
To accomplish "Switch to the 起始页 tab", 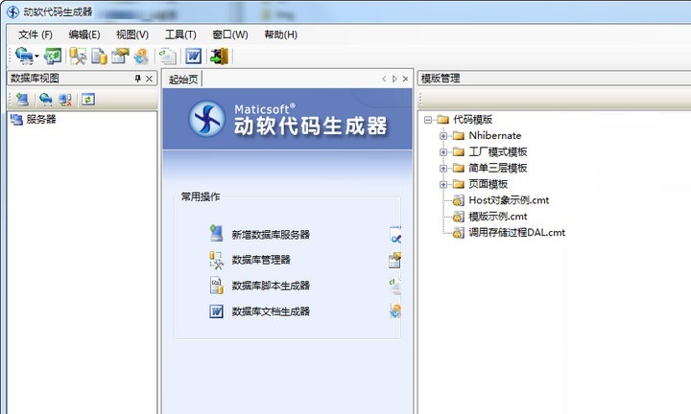I will 183,80.
